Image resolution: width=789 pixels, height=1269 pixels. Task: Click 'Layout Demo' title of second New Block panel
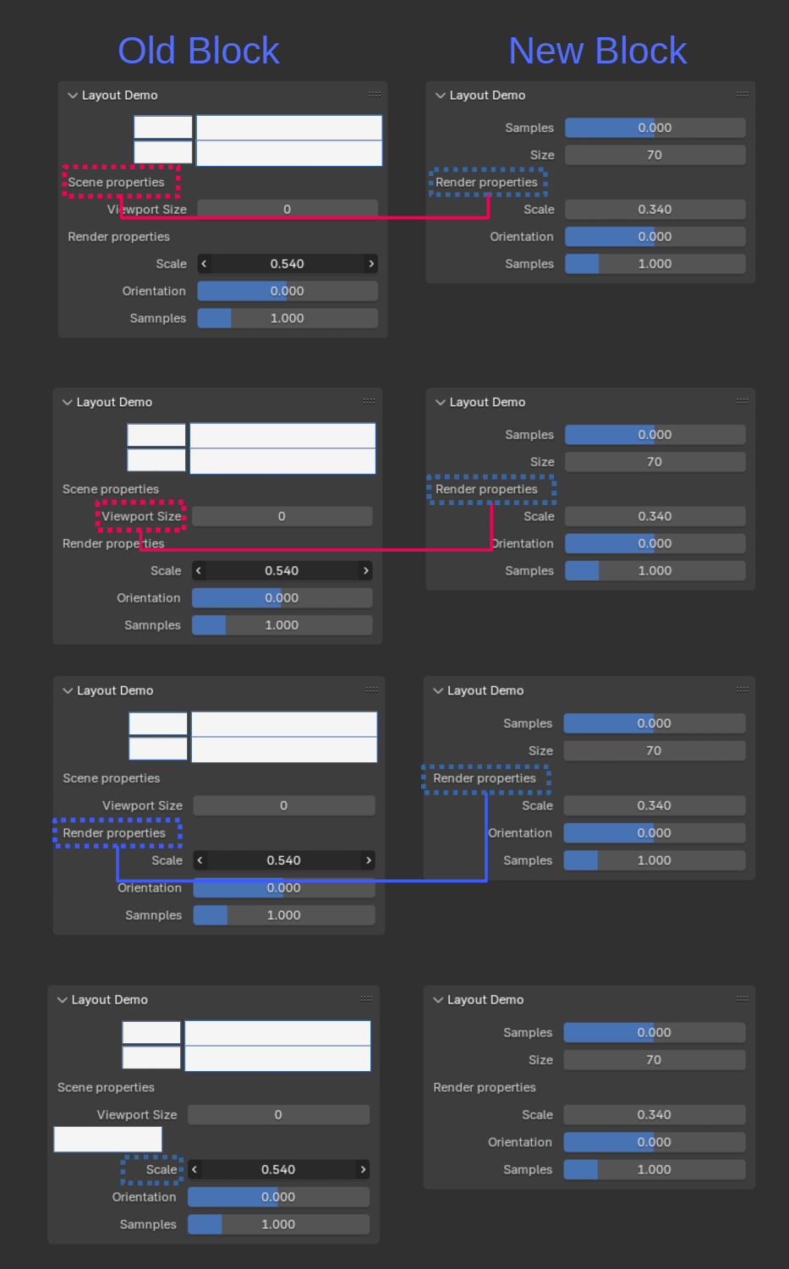(x=487, y=403)
